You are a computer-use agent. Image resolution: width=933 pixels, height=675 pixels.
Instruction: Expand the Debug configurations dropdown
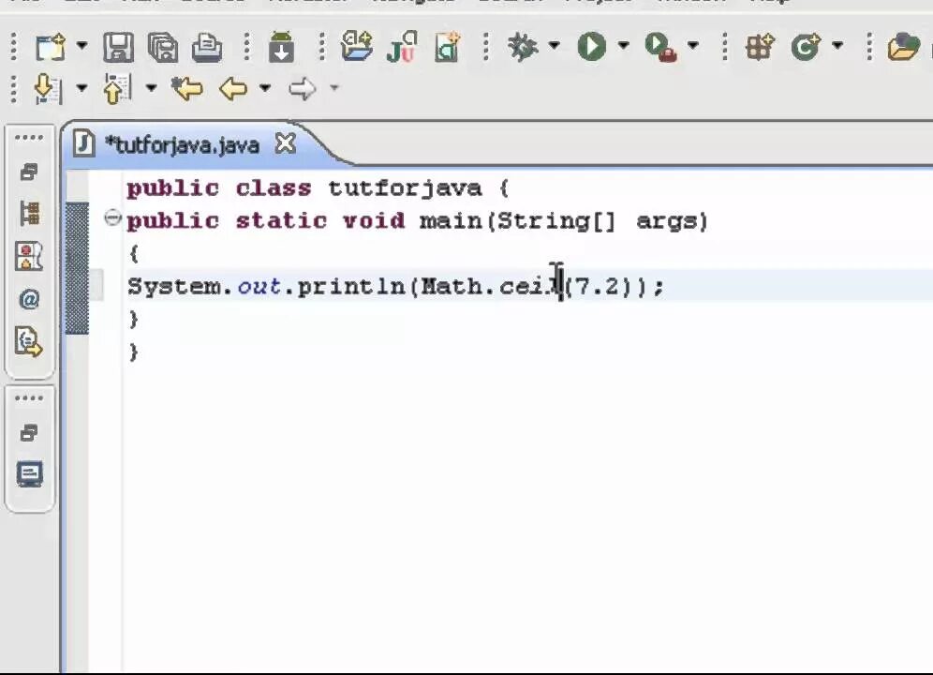[554, 45]
